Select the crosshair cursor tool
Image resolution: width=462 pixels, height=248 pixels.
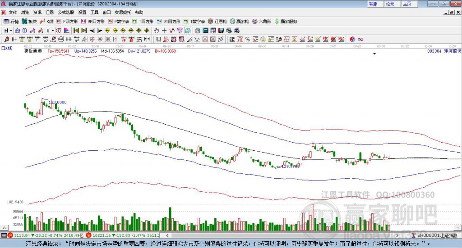(x=164, y=31)
